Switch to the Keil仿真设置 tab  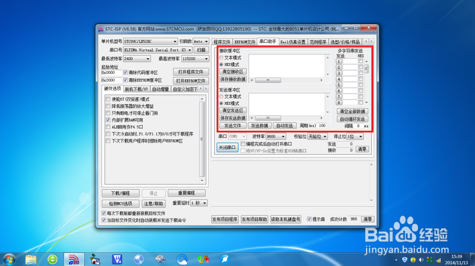click(x=293, y=42)
